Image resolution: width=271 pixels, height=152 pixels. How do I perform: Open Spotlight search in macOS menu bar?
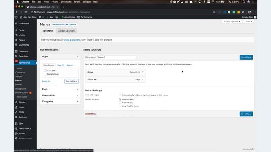coord(244,2)
